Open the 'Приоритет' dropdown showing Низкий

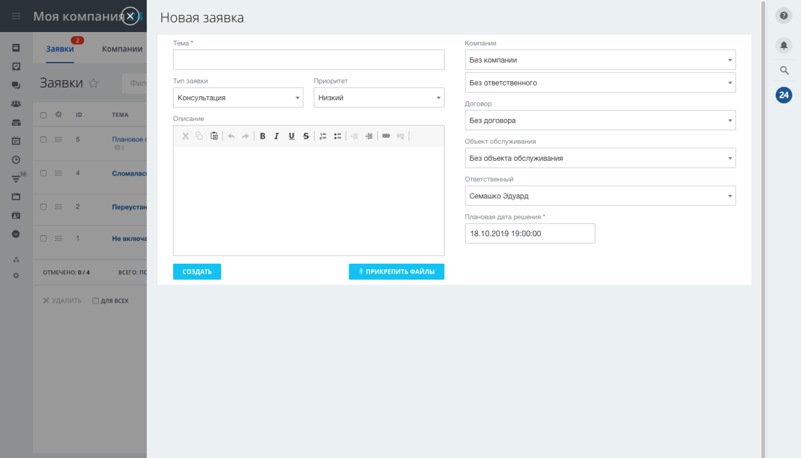[378, 97]
